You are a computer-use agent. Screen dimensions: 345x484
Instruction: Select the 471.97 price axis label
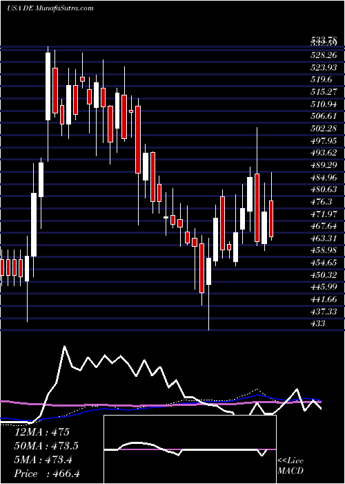click(x=325, y=214)
